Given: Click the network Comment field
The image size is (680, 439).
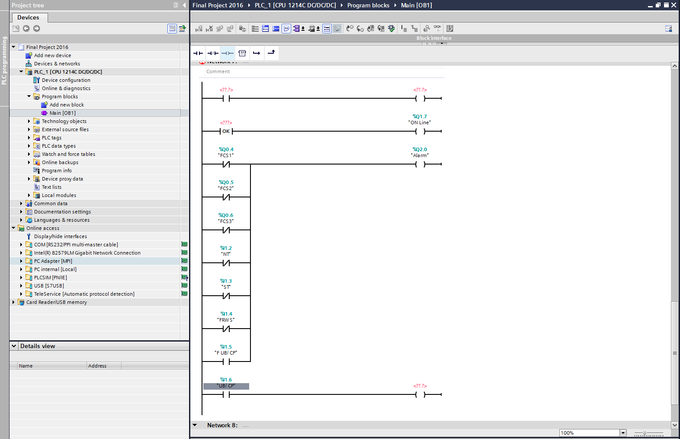Looking at the screenshot, I should (x=325, y=72).
